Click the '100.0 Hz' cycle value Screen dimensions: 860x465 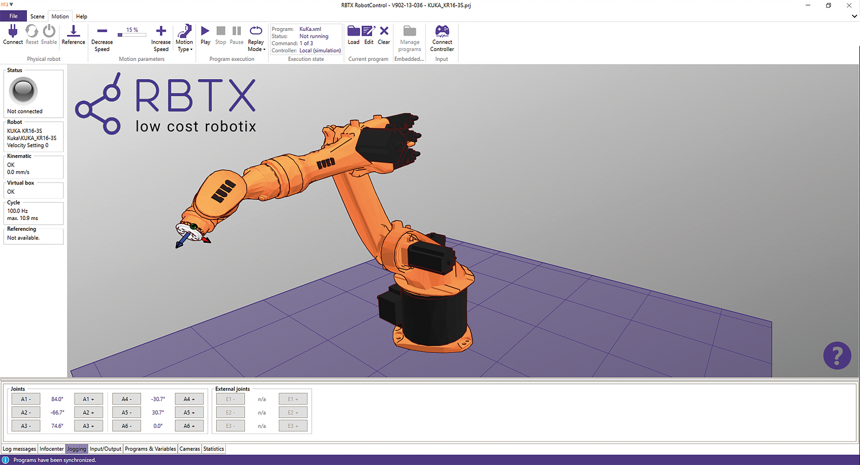(18, 211)
